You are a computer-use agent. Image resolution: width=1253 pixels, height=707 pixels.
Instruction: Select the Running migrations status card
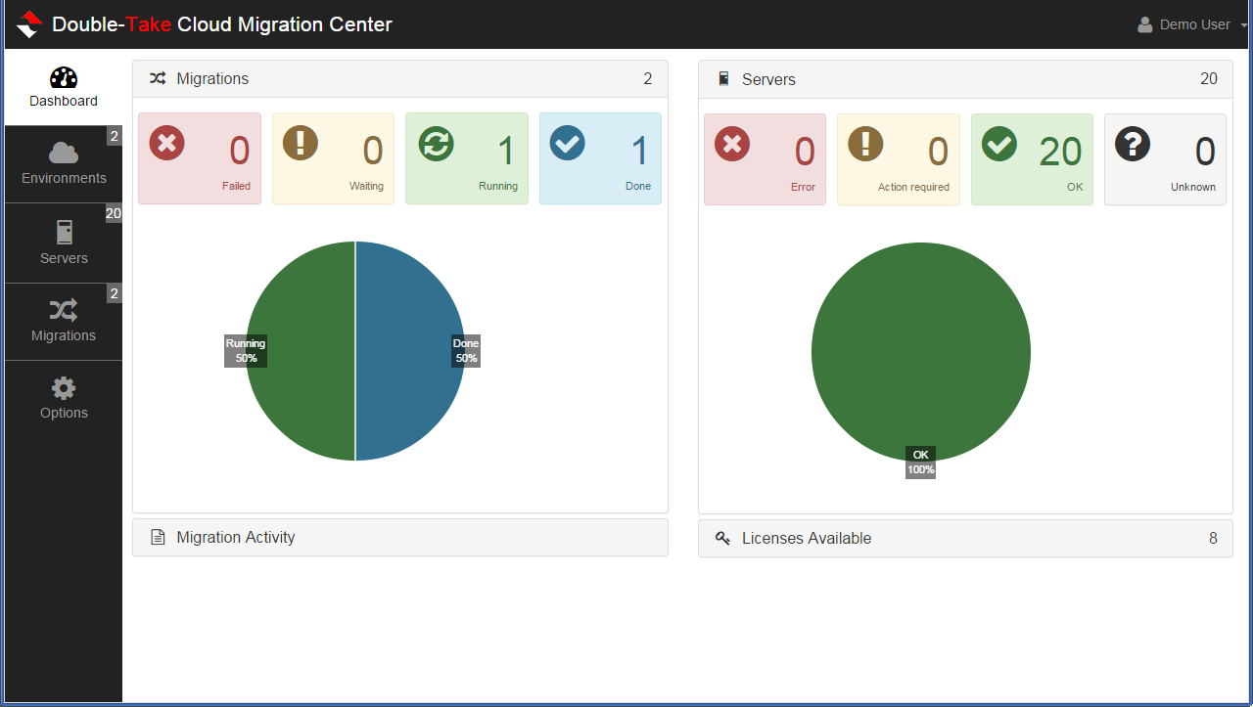tap(467, 157)
